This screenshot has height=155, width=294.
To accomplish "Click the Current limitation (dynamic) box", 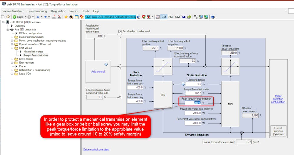I will click(278, 131).
